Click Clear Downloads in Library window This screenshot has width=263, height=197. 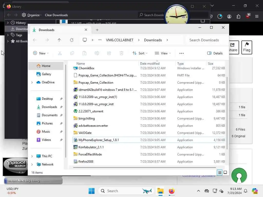pos(56,15)
